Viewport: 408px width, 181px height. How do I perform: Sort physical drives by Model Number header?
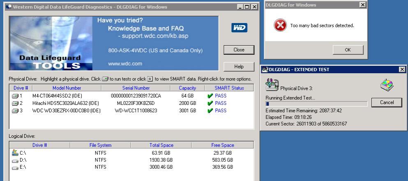point(67,88)
